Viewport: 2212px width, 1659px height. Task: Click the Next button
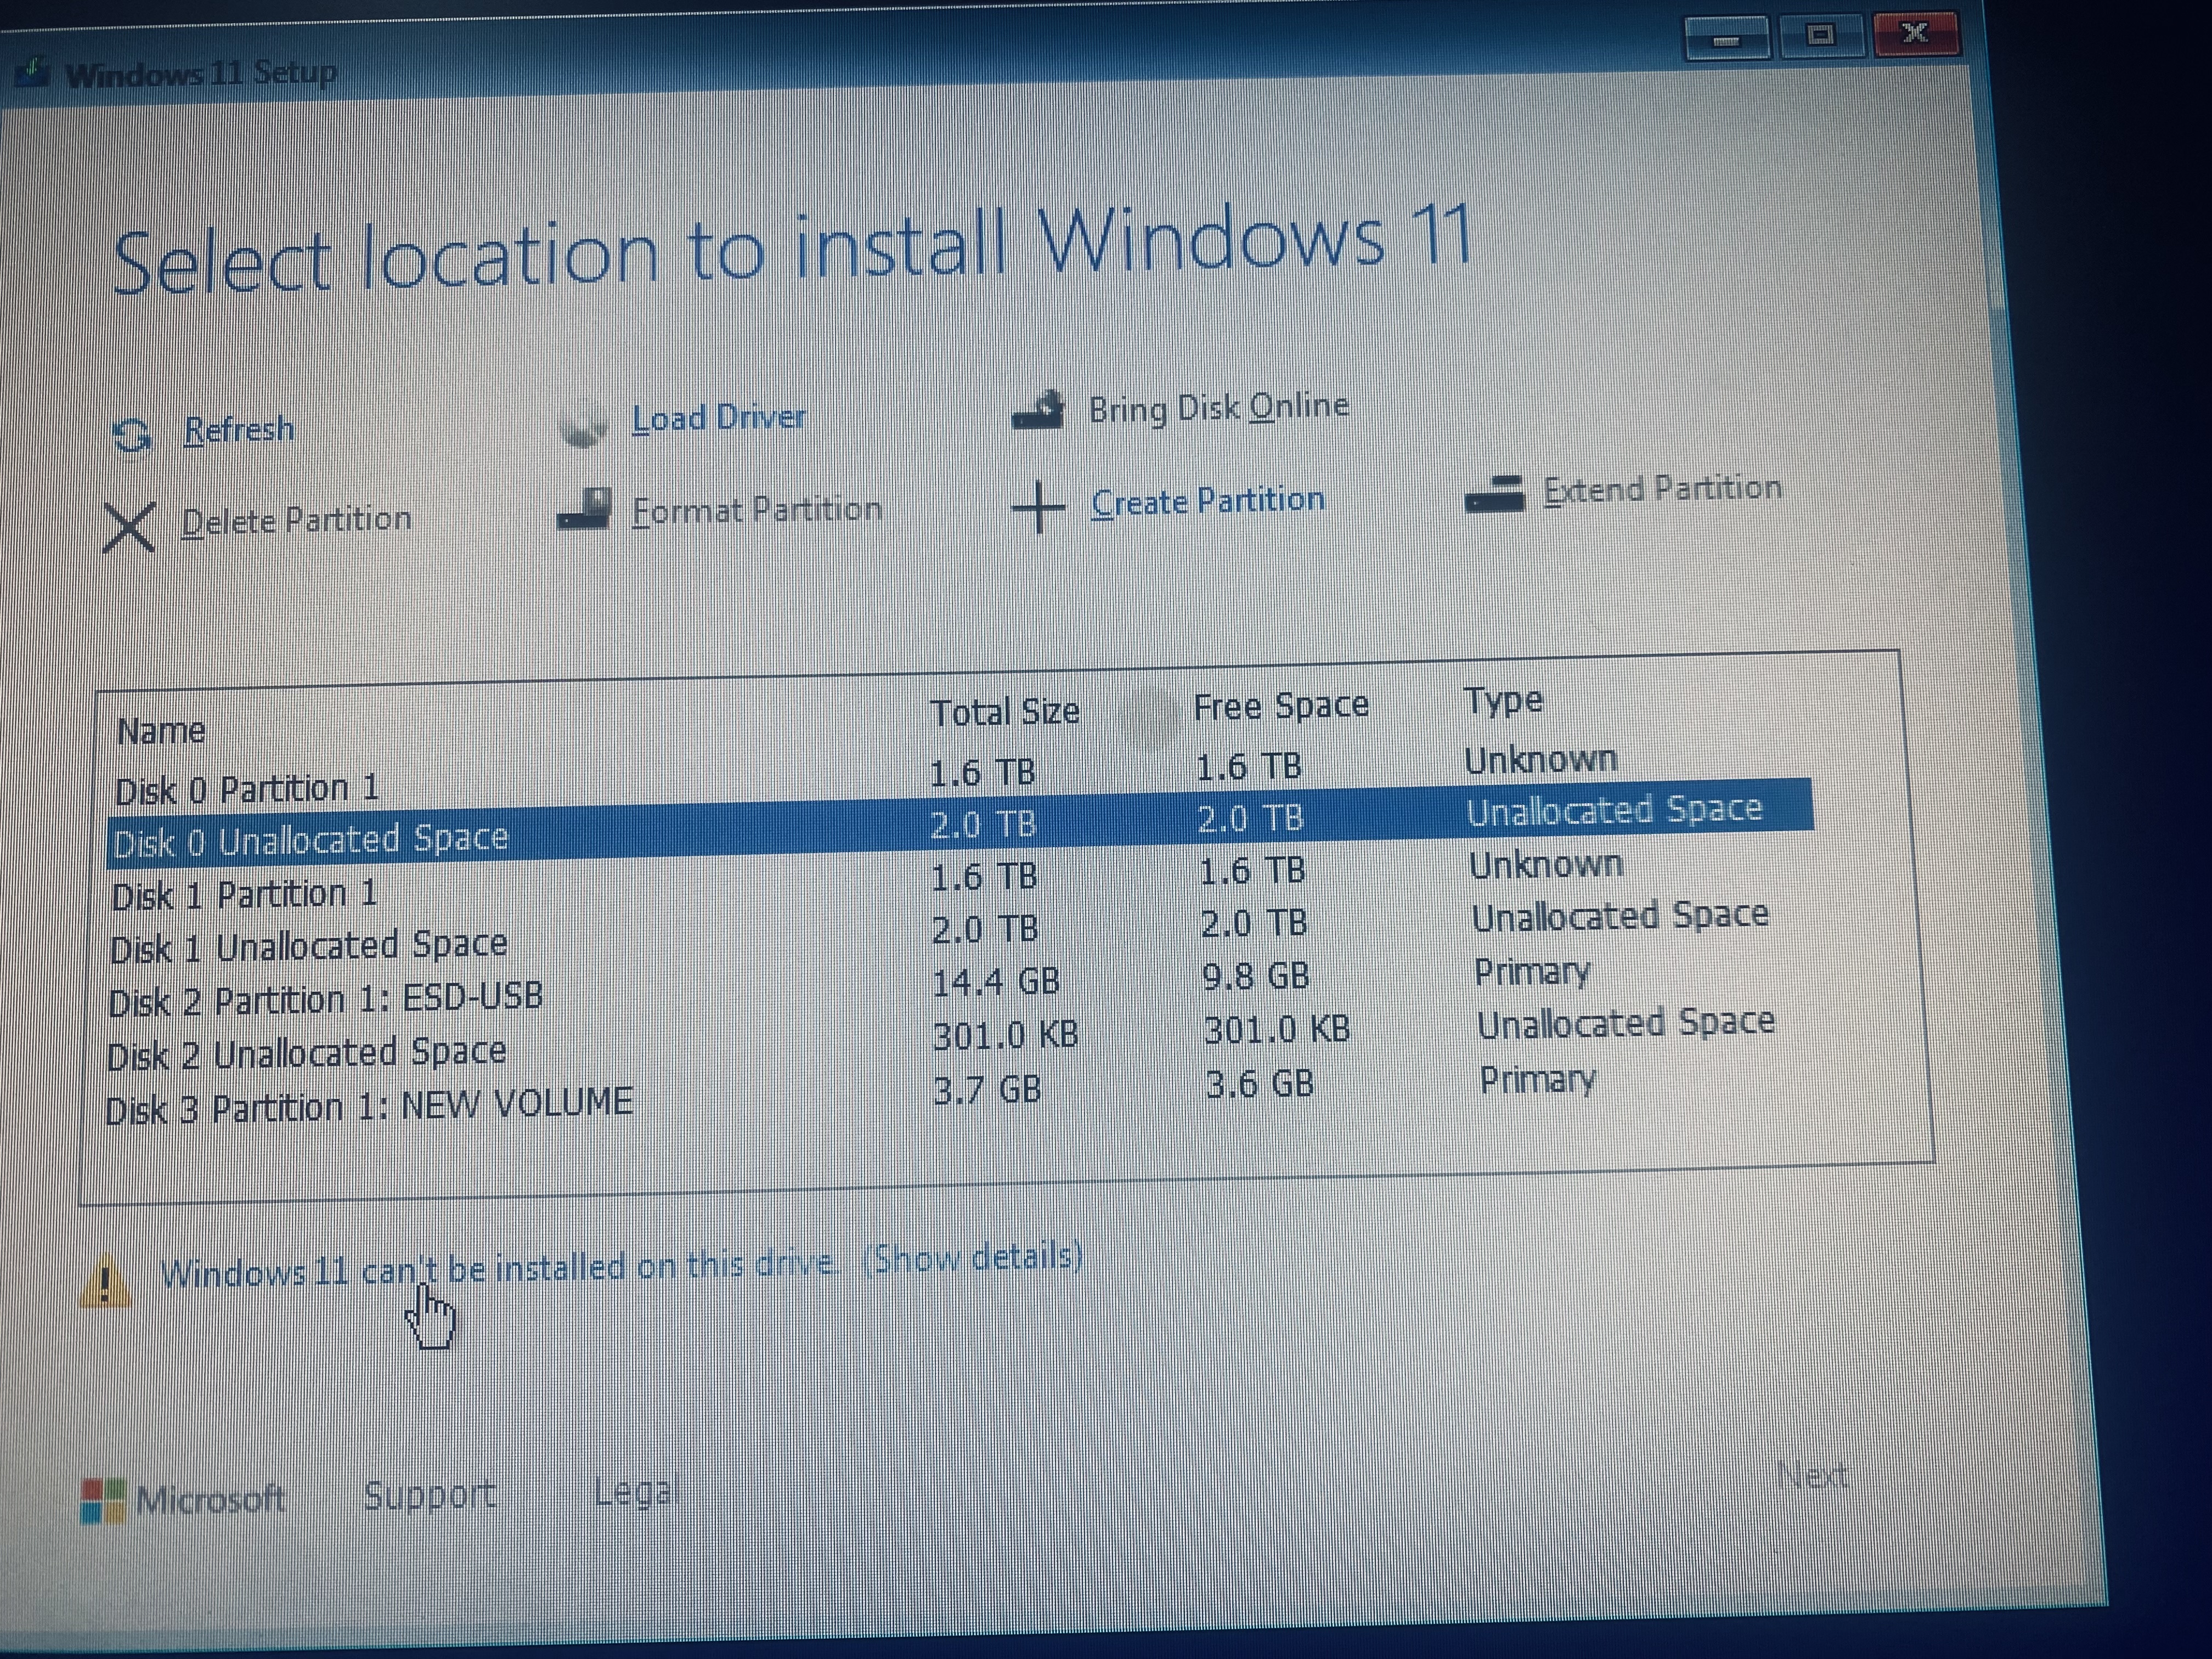1812,1475
